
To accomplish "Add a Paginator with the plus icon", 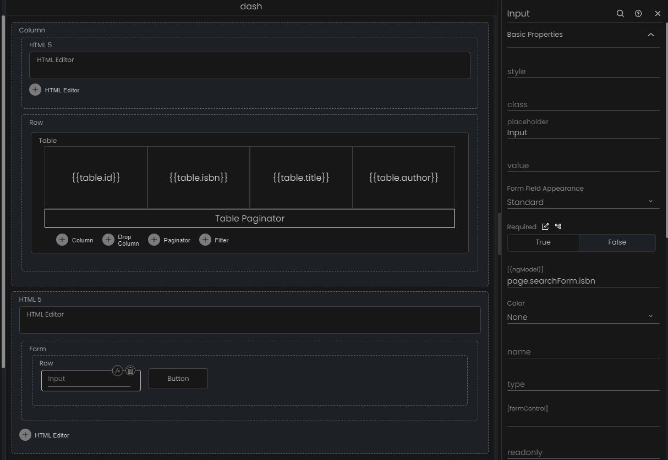I will pyautogui.click(x=154, y=240).
